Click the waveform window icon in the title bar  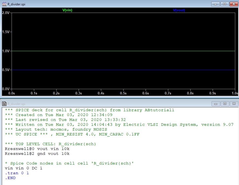[x=4, y=4]
